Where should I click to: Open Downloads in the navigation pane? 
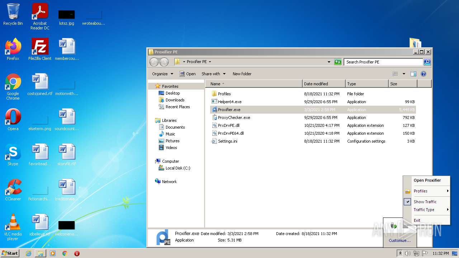point(175,100)
